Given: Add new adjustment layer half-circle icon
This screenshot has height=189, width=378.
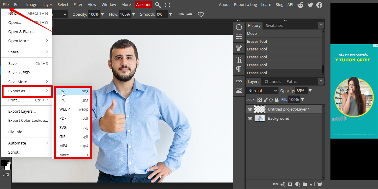Looking at the screenshot, I should coord(298,184).
